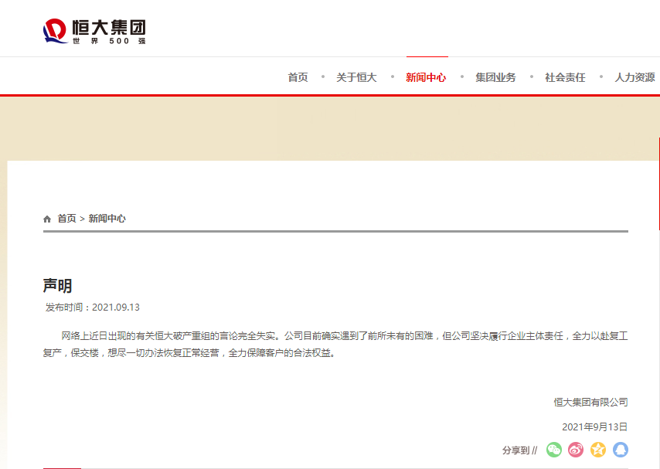The image size is (660, 469).
Task: Share to Weibo icon
Action: [576, 450]
